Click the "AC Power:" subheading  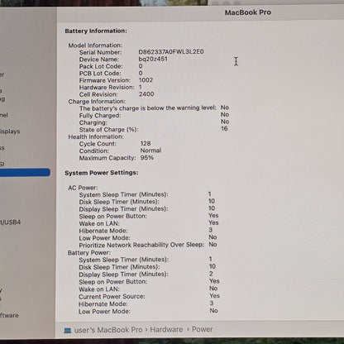83,188
